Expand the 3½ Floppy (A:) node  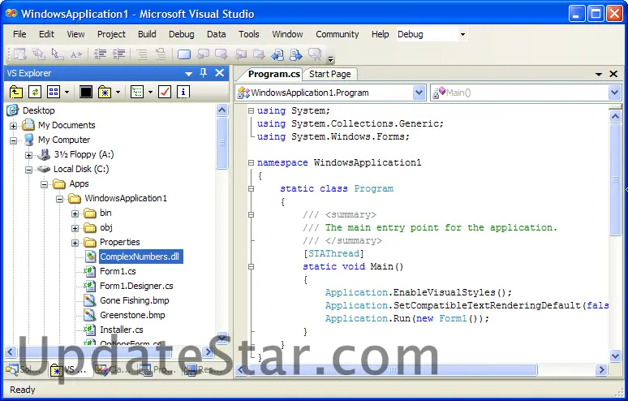[29, 155]
